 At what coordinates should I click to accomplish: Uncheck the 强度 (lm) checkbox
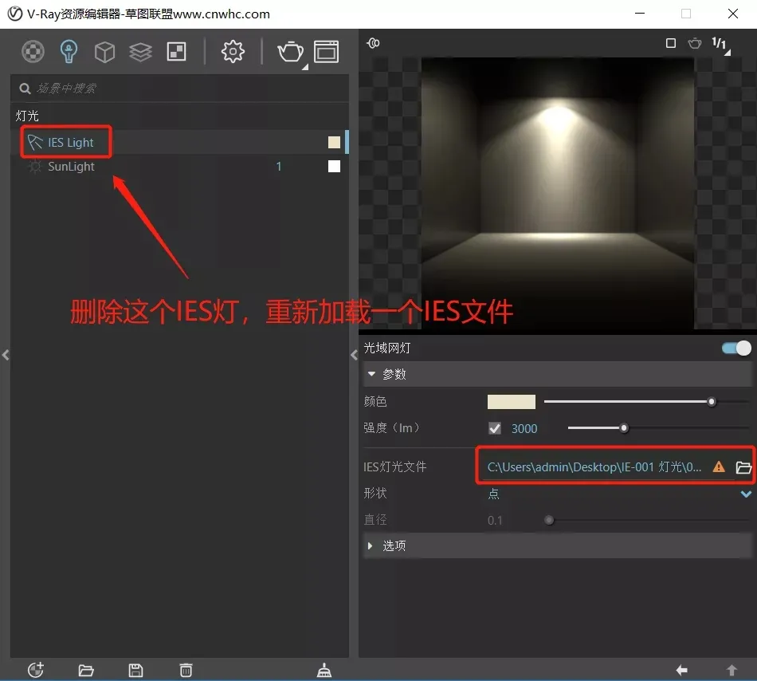(x=495, y=428)
